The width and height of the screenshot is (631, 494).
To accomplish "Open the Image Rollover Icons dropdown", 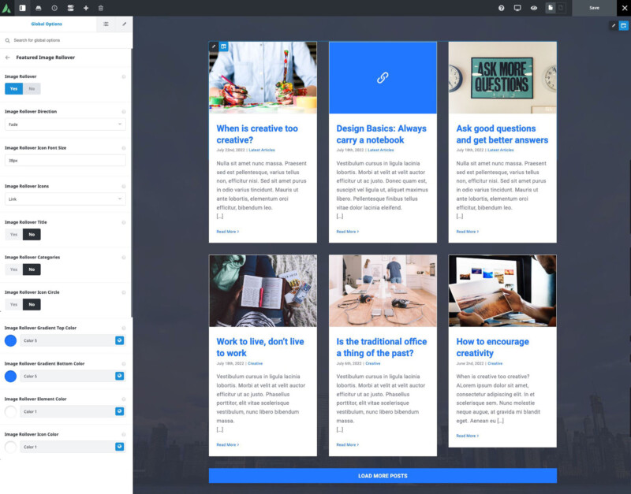I will tap(65, 199).
